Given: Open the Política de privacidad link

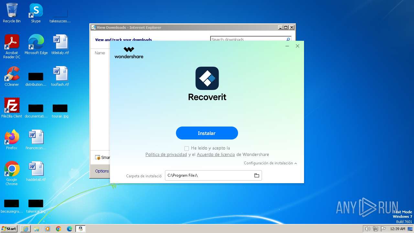Looking at the screenshot, I should click(x=166, y=155).
